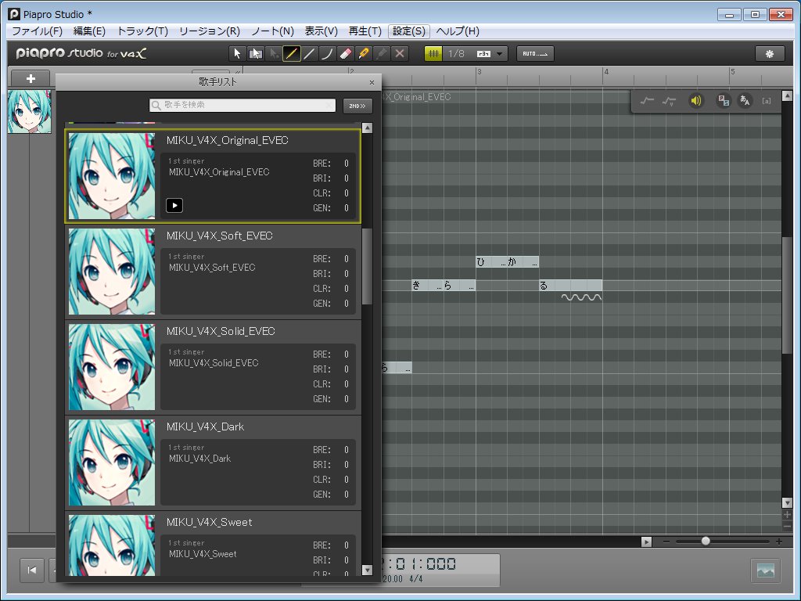Open settings with the gear icon

click(x=769, y=53)
